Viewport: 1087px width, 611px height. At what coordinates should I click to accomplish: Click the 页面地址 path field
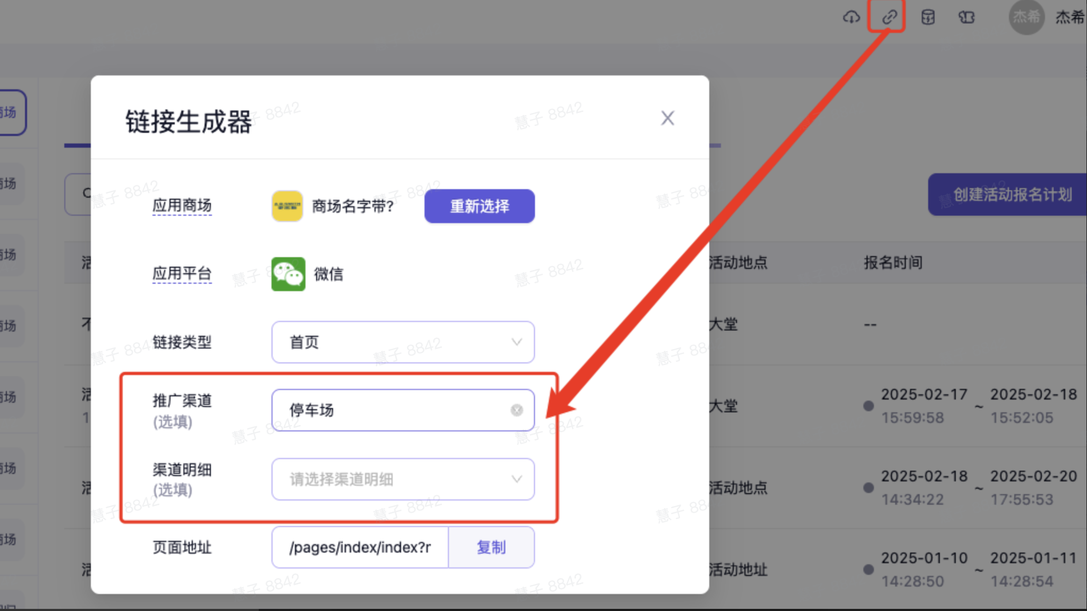pyautogui.click(x=360, y=547)
